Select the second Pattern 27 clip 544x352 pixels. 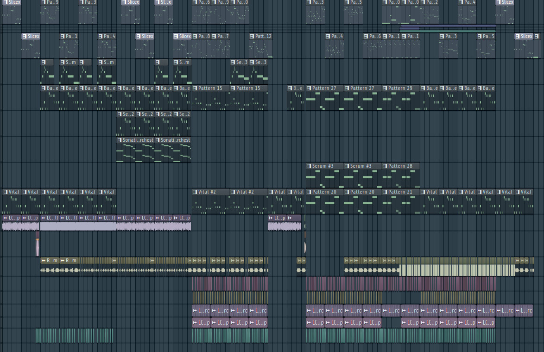pos(363,97)
